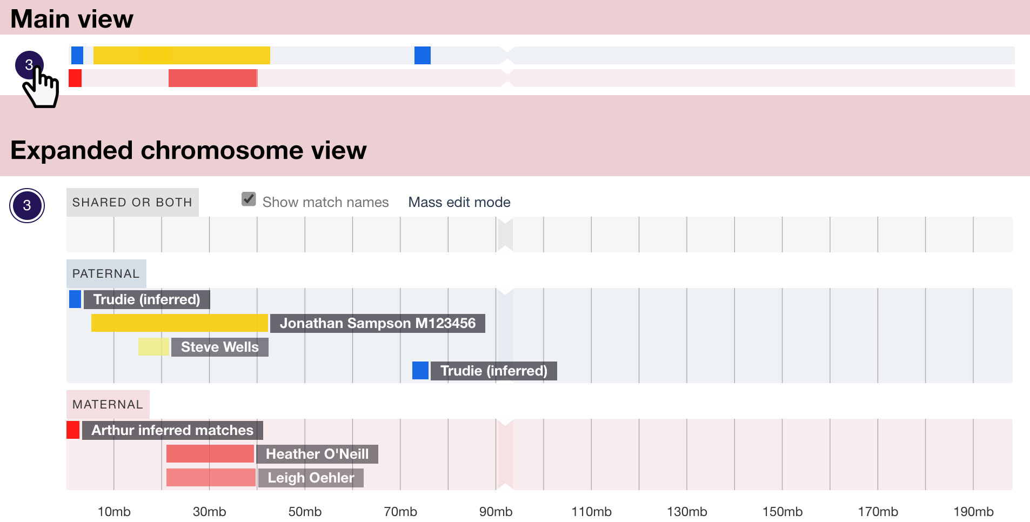Expand the SHARED OR BOTH section

pyautogui.click(x=132, y=202)
